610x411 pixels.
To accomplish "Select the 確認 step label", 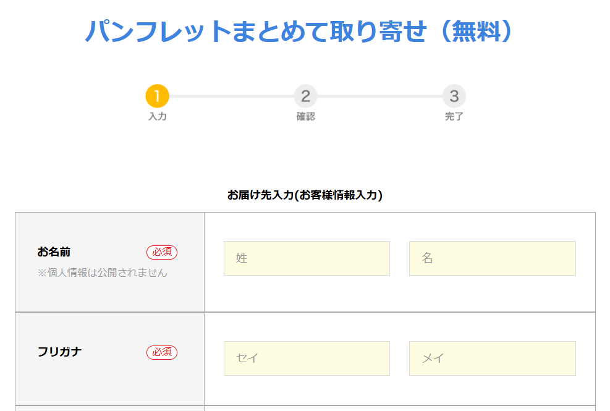I will tap(305, 116).
